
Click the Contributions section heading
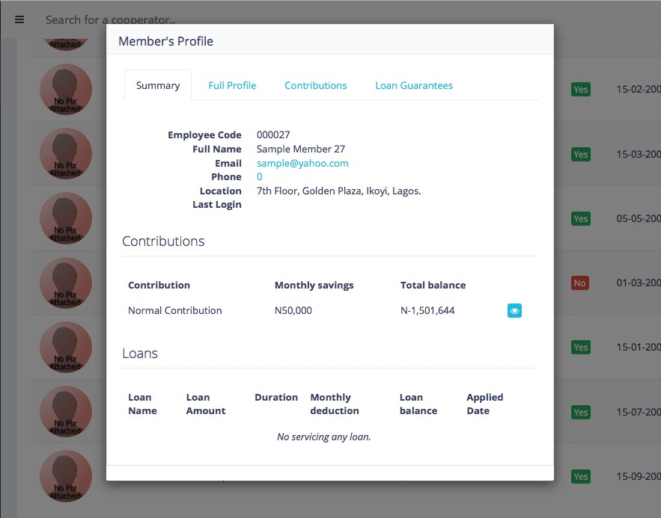pyautogui.click(x=163, y=241)
